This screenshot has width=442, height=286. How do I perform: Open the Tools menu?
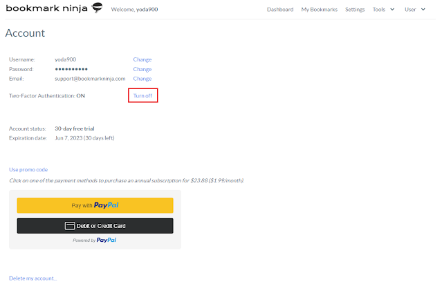pos(379,9)
